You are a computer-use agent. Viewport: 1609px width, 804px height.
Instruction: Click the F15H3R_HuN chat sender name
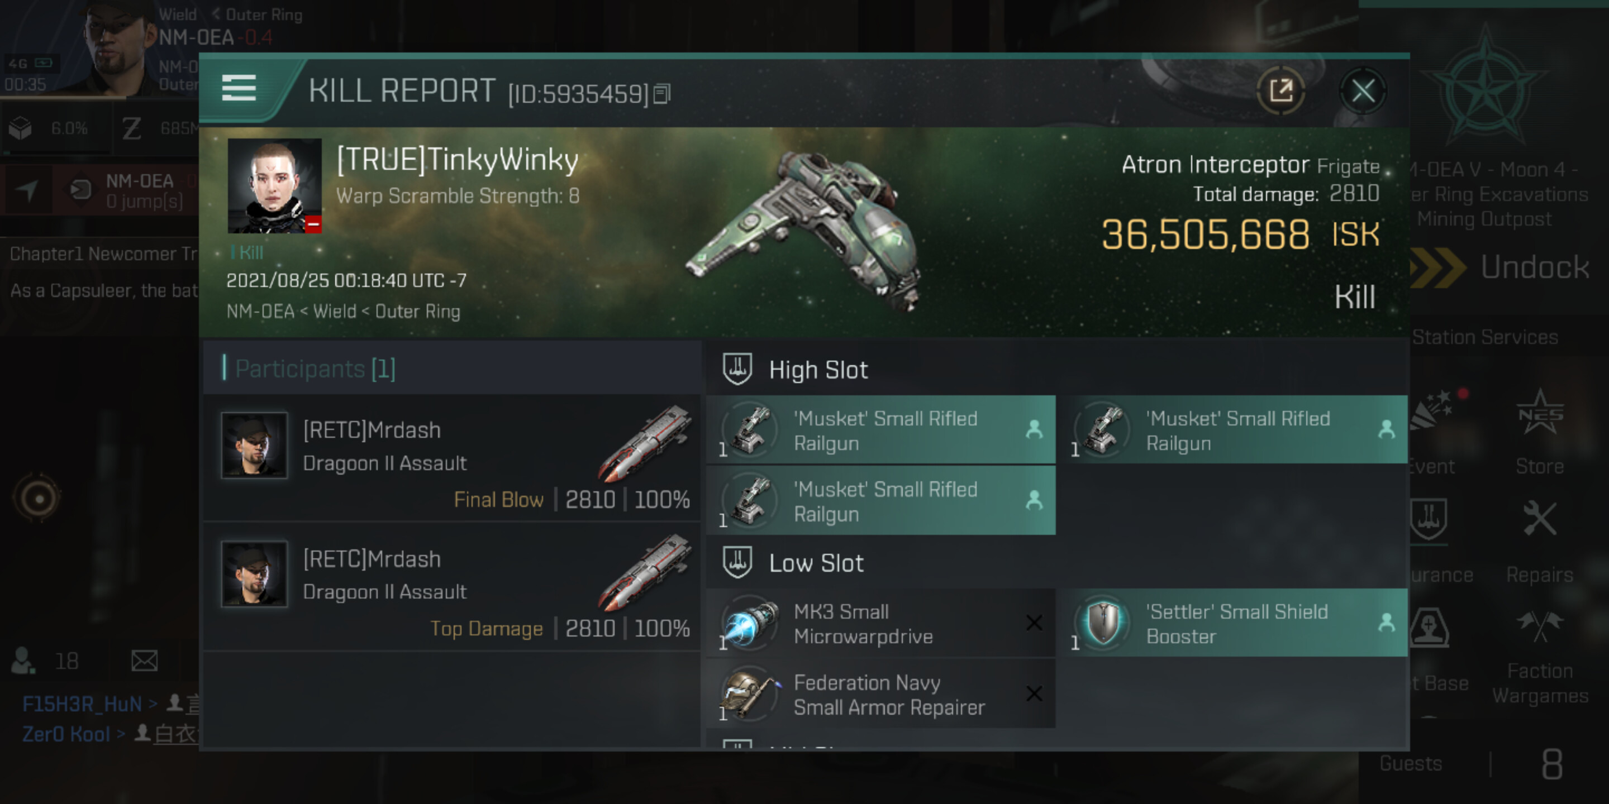(82, 704)
